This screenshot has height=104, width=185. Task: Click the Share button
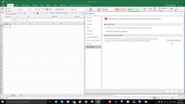coord(180,5)
